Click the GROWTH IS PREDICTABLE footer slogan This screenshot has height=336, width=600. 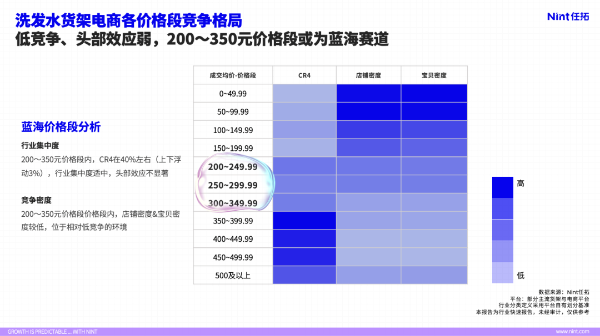(x=52, y=332)
